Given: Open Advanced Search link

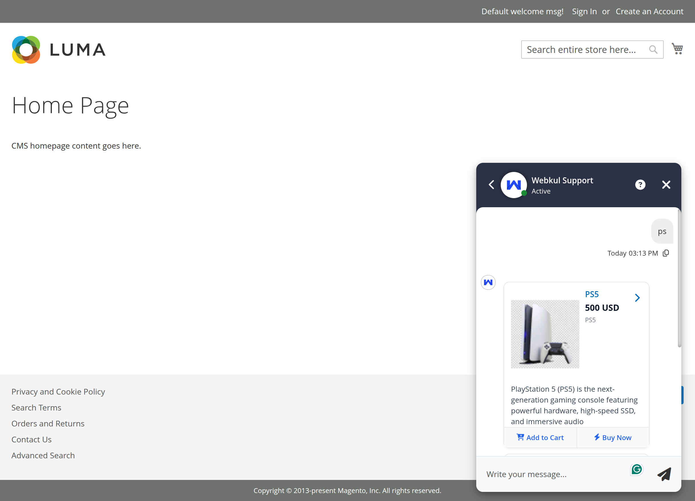Looking at the screenshot, I should point(43,455).
